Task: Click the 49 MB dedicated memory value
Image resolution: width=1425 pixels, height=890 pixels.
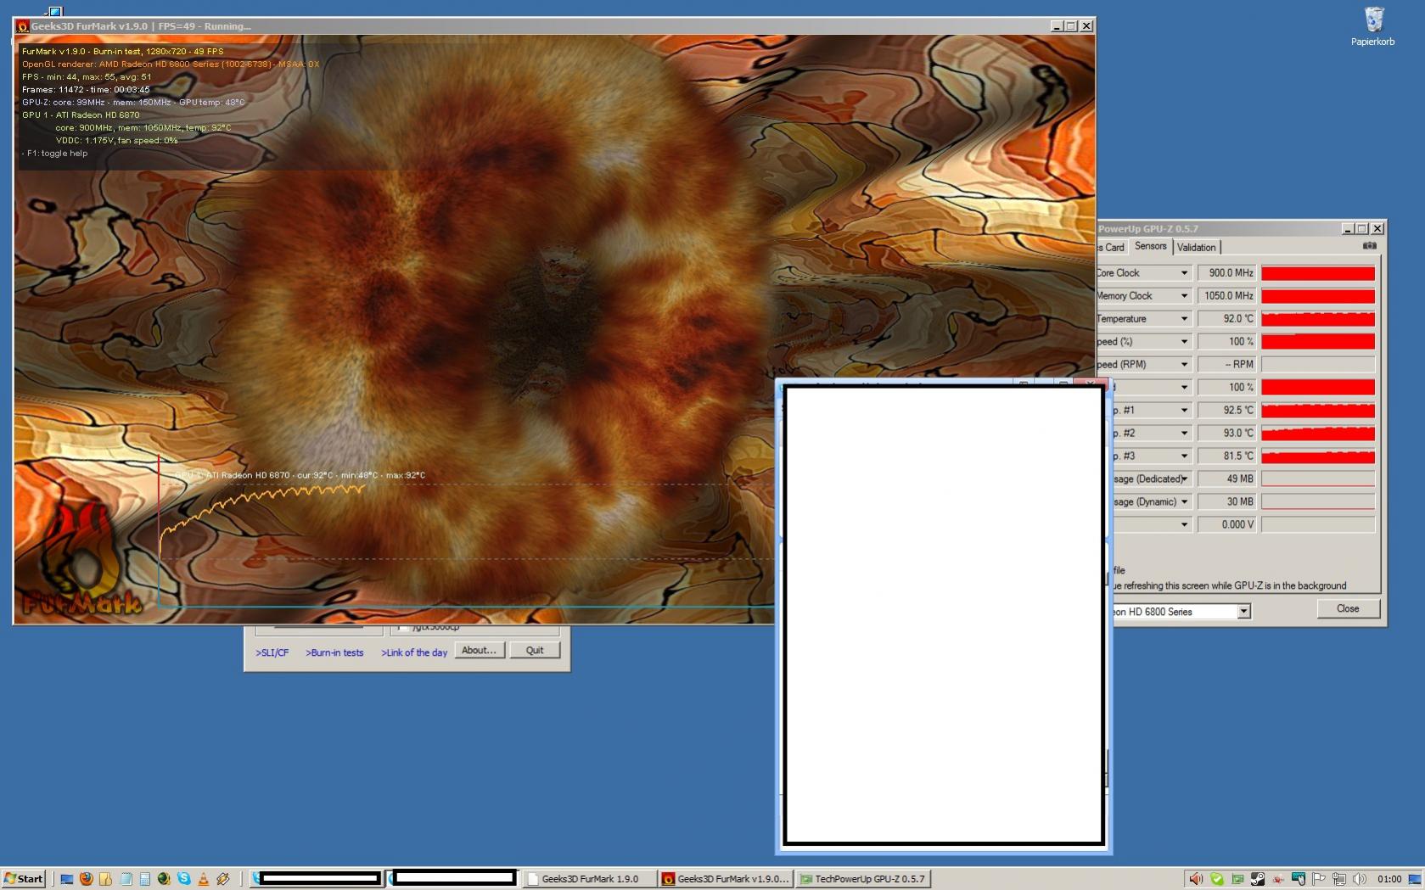Action: pos(1226,479)
